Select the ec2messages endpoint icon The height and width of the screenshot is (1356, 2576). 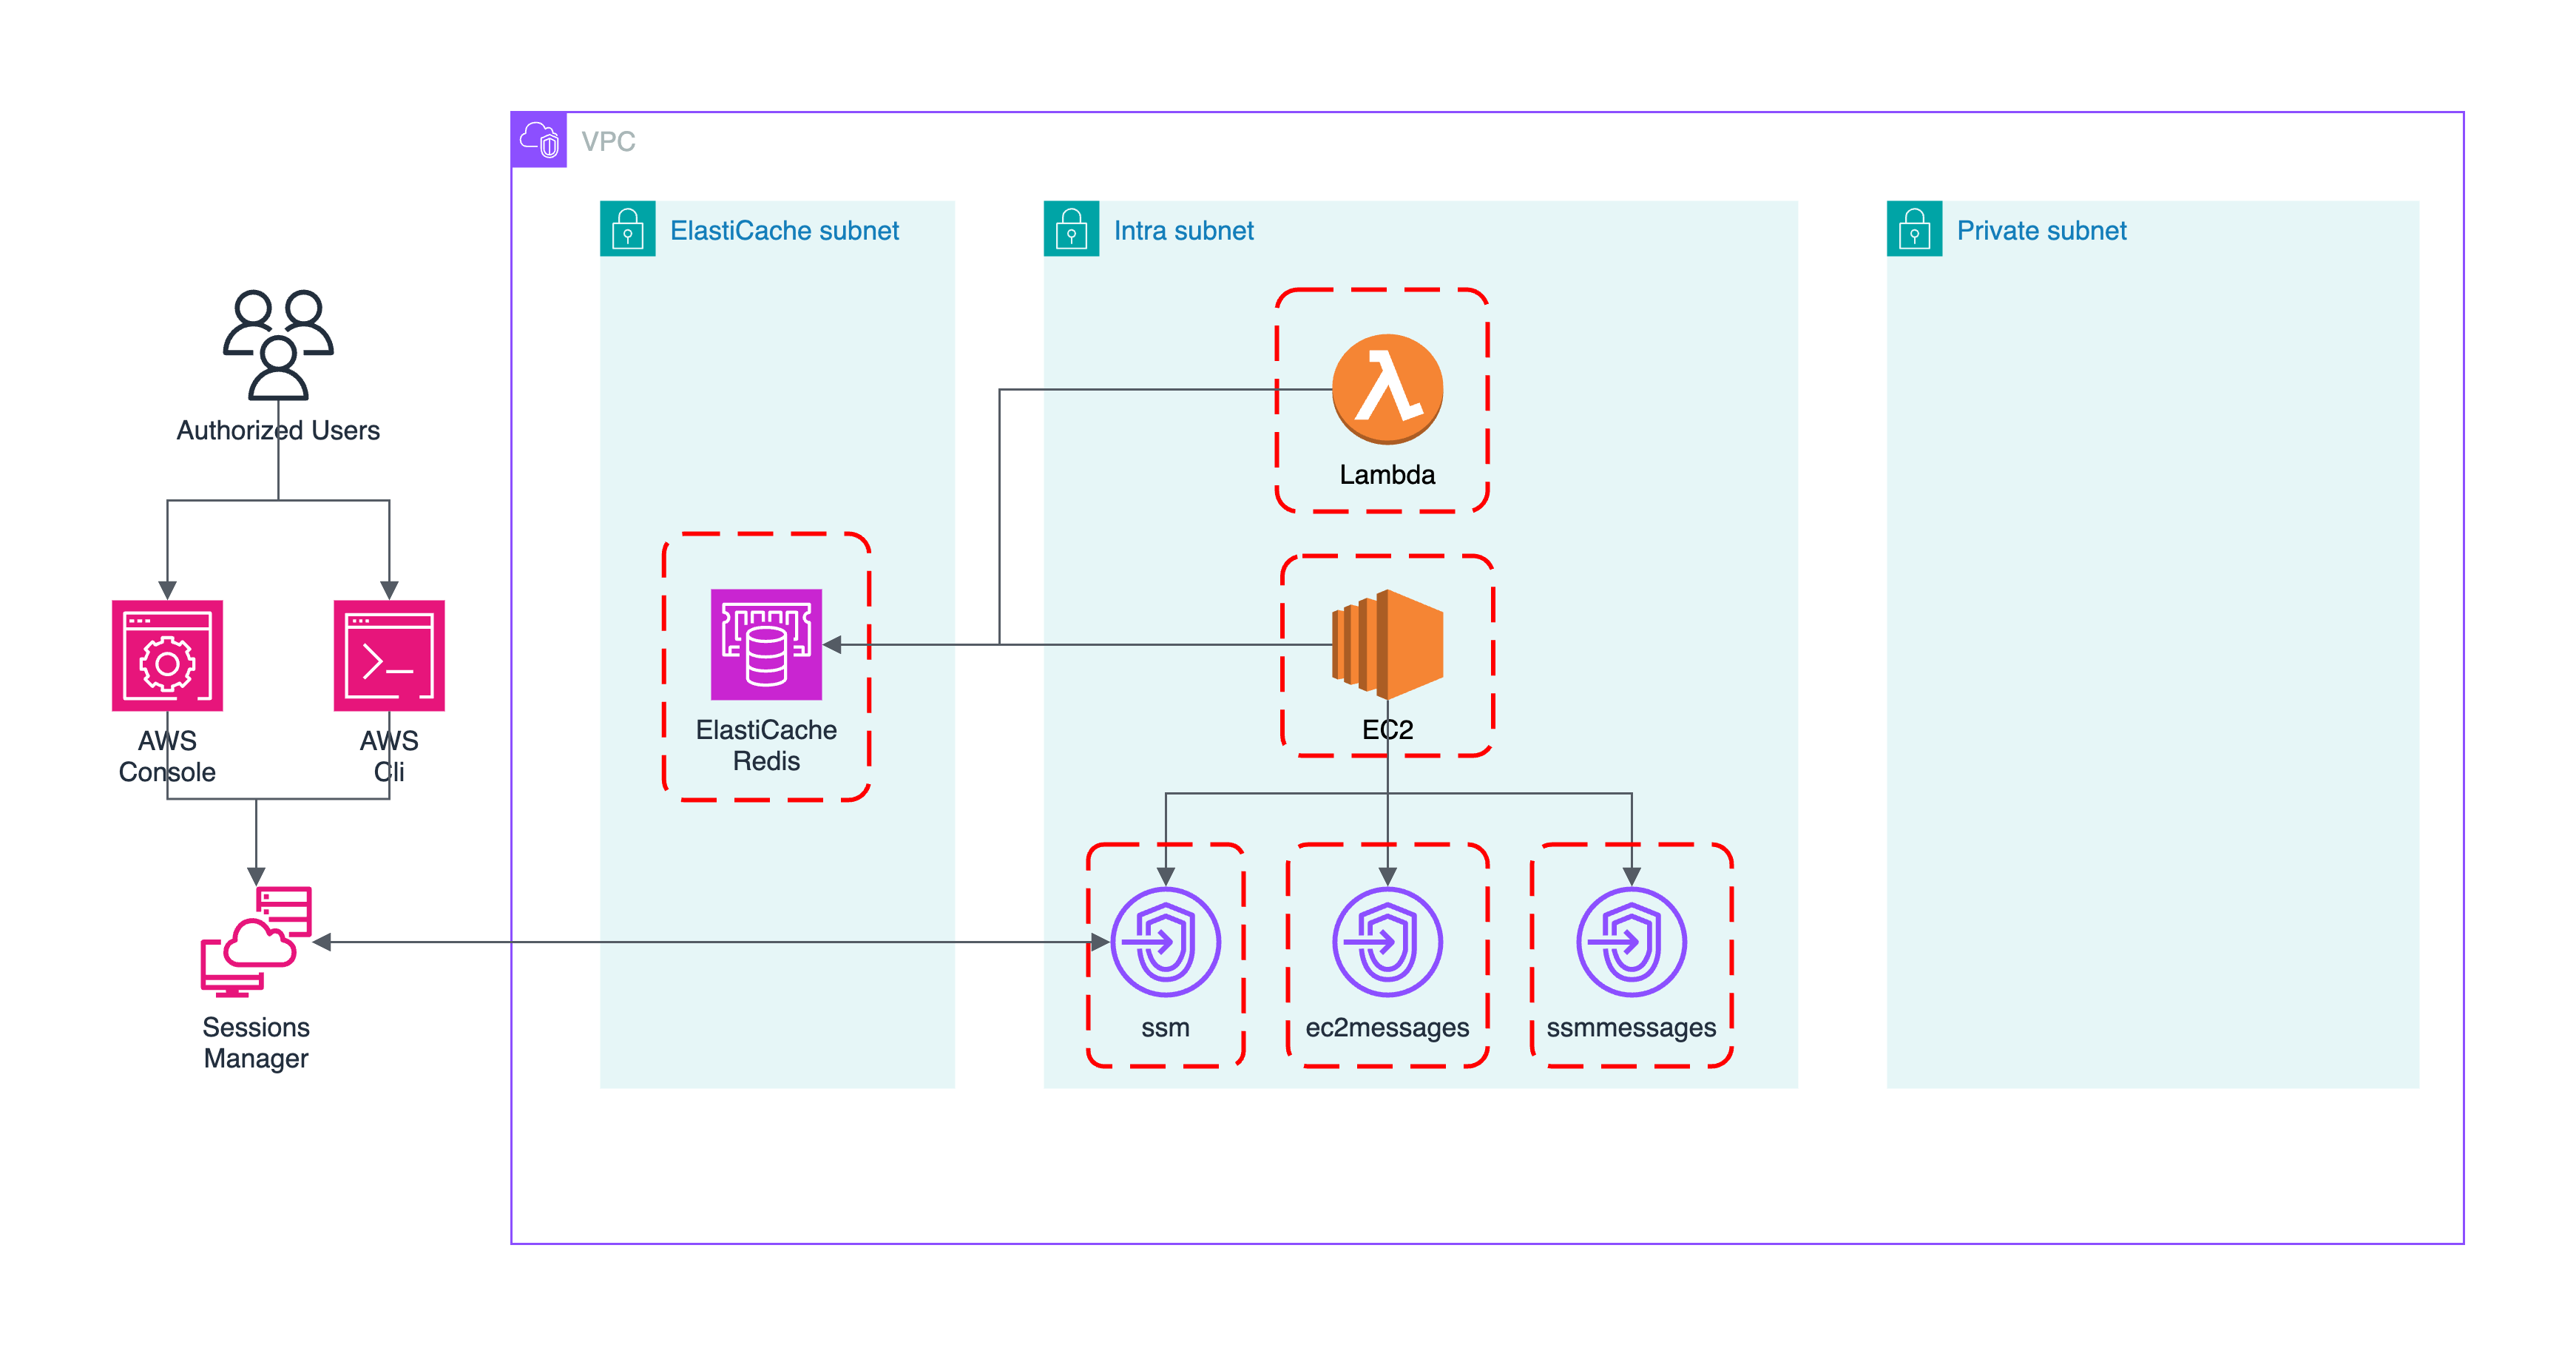coord(1387,941)
